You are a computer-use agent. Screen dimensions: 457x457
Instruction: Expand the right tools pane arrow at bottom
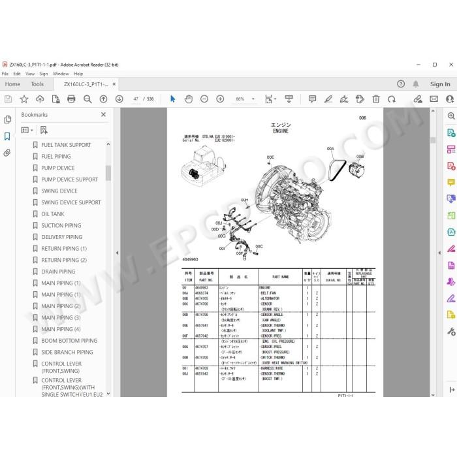(452, 390)
